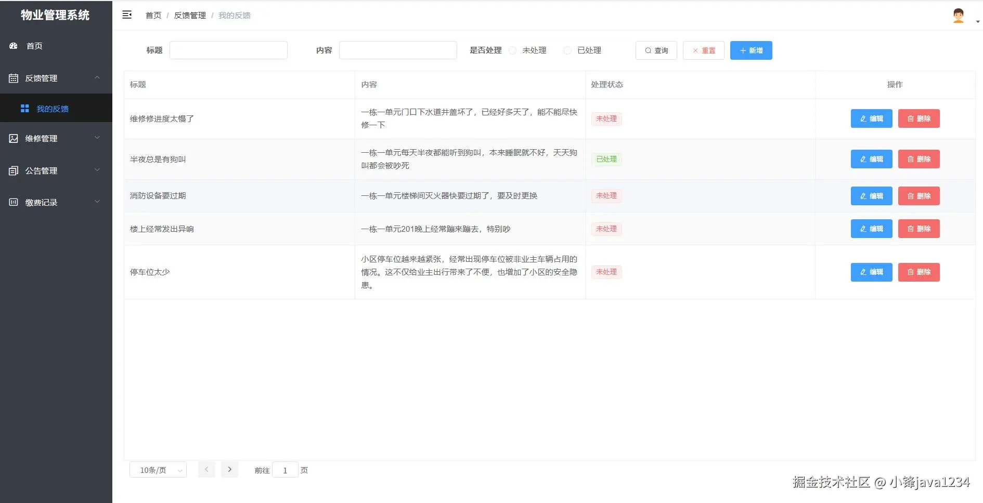The width and height of the screenshot is (983, 503).
Task: Open 我的反馈 in the sidebar
Action: click(56, 108)
